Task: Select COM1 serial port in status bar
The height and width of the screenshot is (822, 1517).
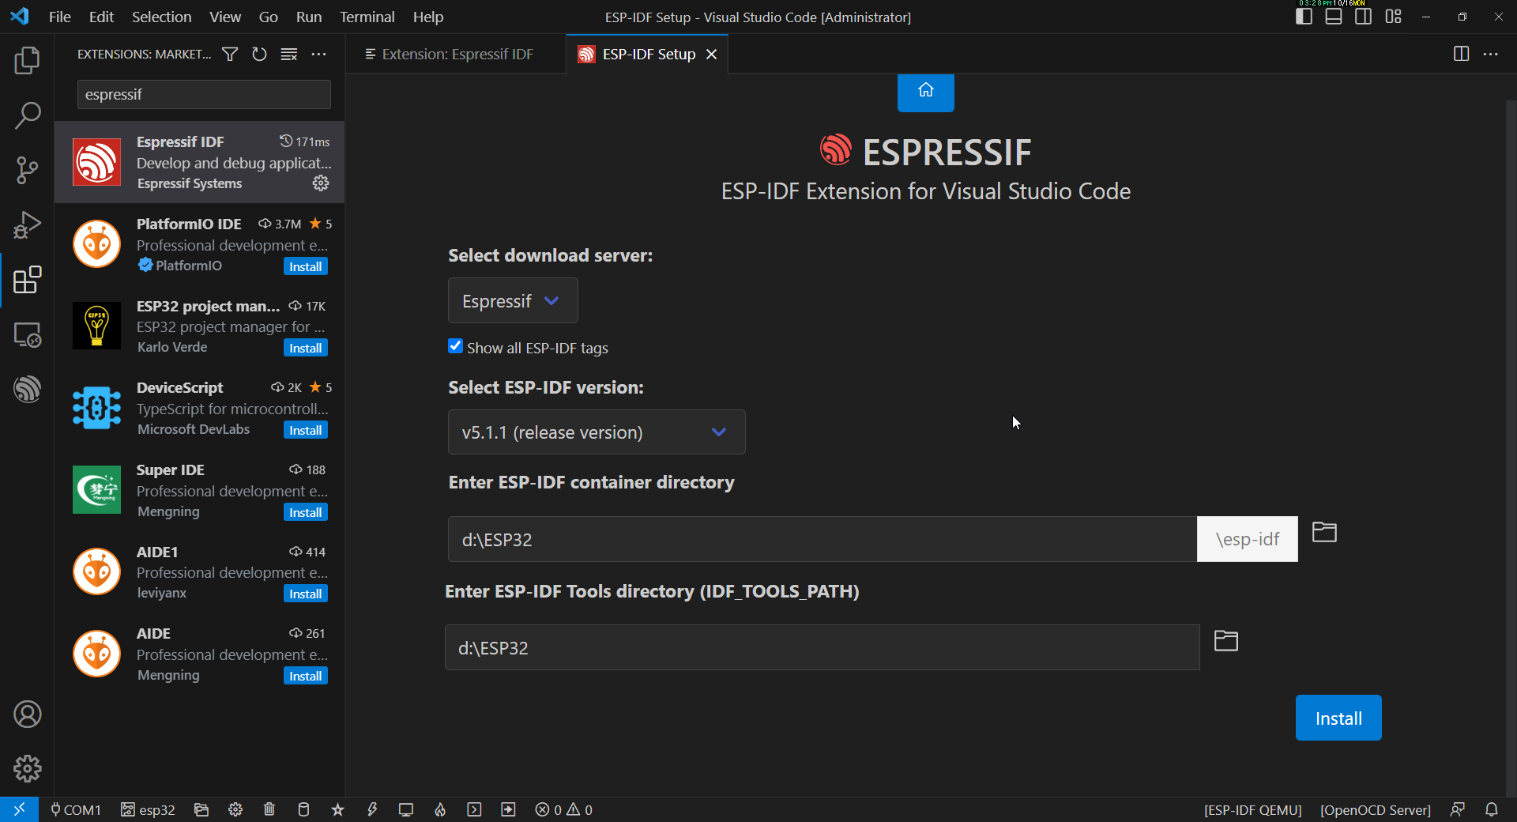Action: point(76,809)
